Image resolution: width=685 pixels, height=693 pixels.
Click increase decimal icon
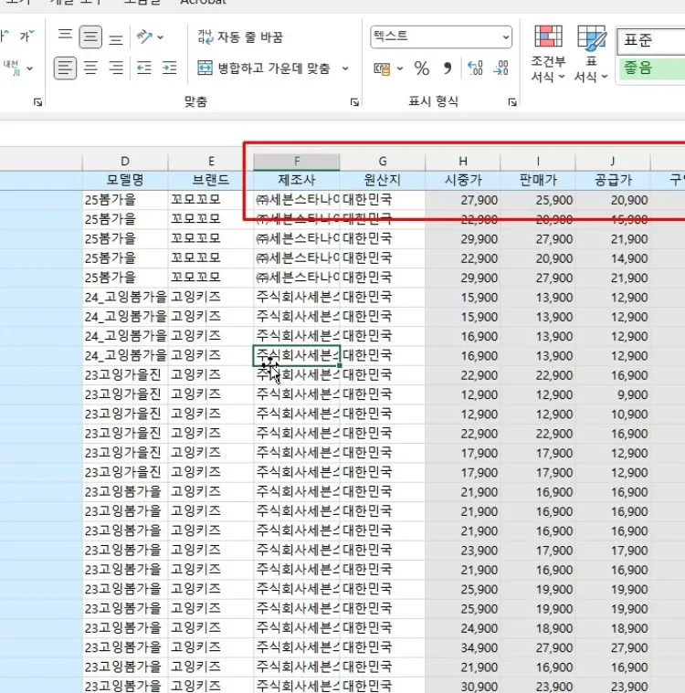(x=475, y=68)
